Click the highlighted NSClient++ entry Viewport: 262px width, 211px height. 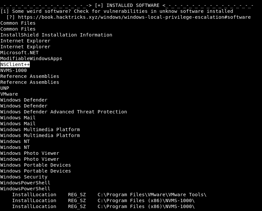click(x=15, y=64)
